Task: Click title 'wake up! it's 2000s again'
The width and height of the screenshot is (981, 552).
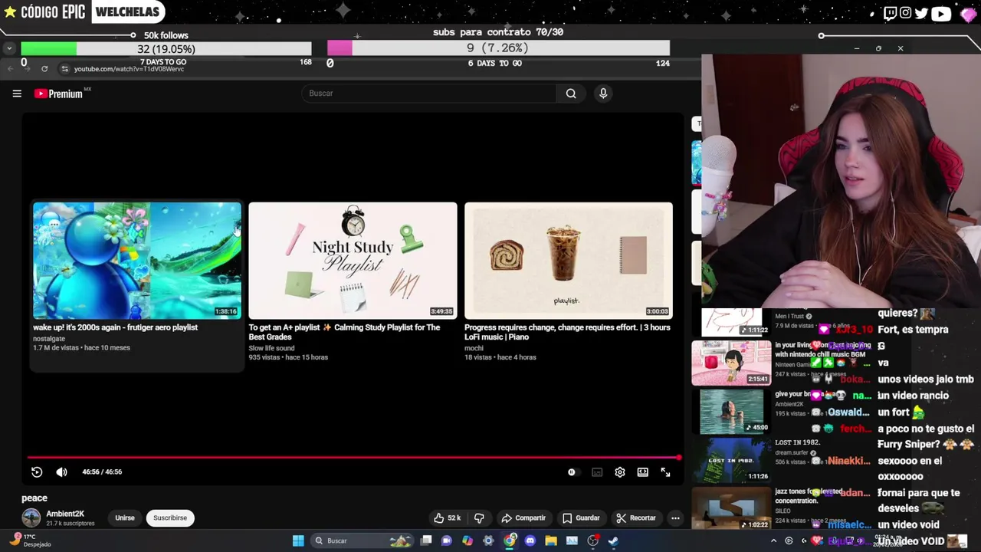Action: pyautogui.click(x=115, y=327)
